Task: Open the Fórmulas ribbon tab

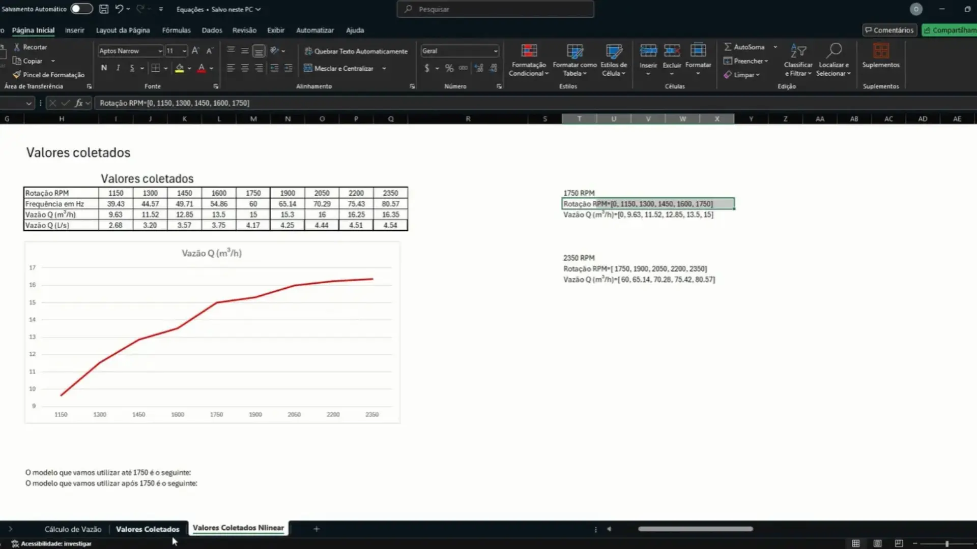Action: [x=176, y=30]
